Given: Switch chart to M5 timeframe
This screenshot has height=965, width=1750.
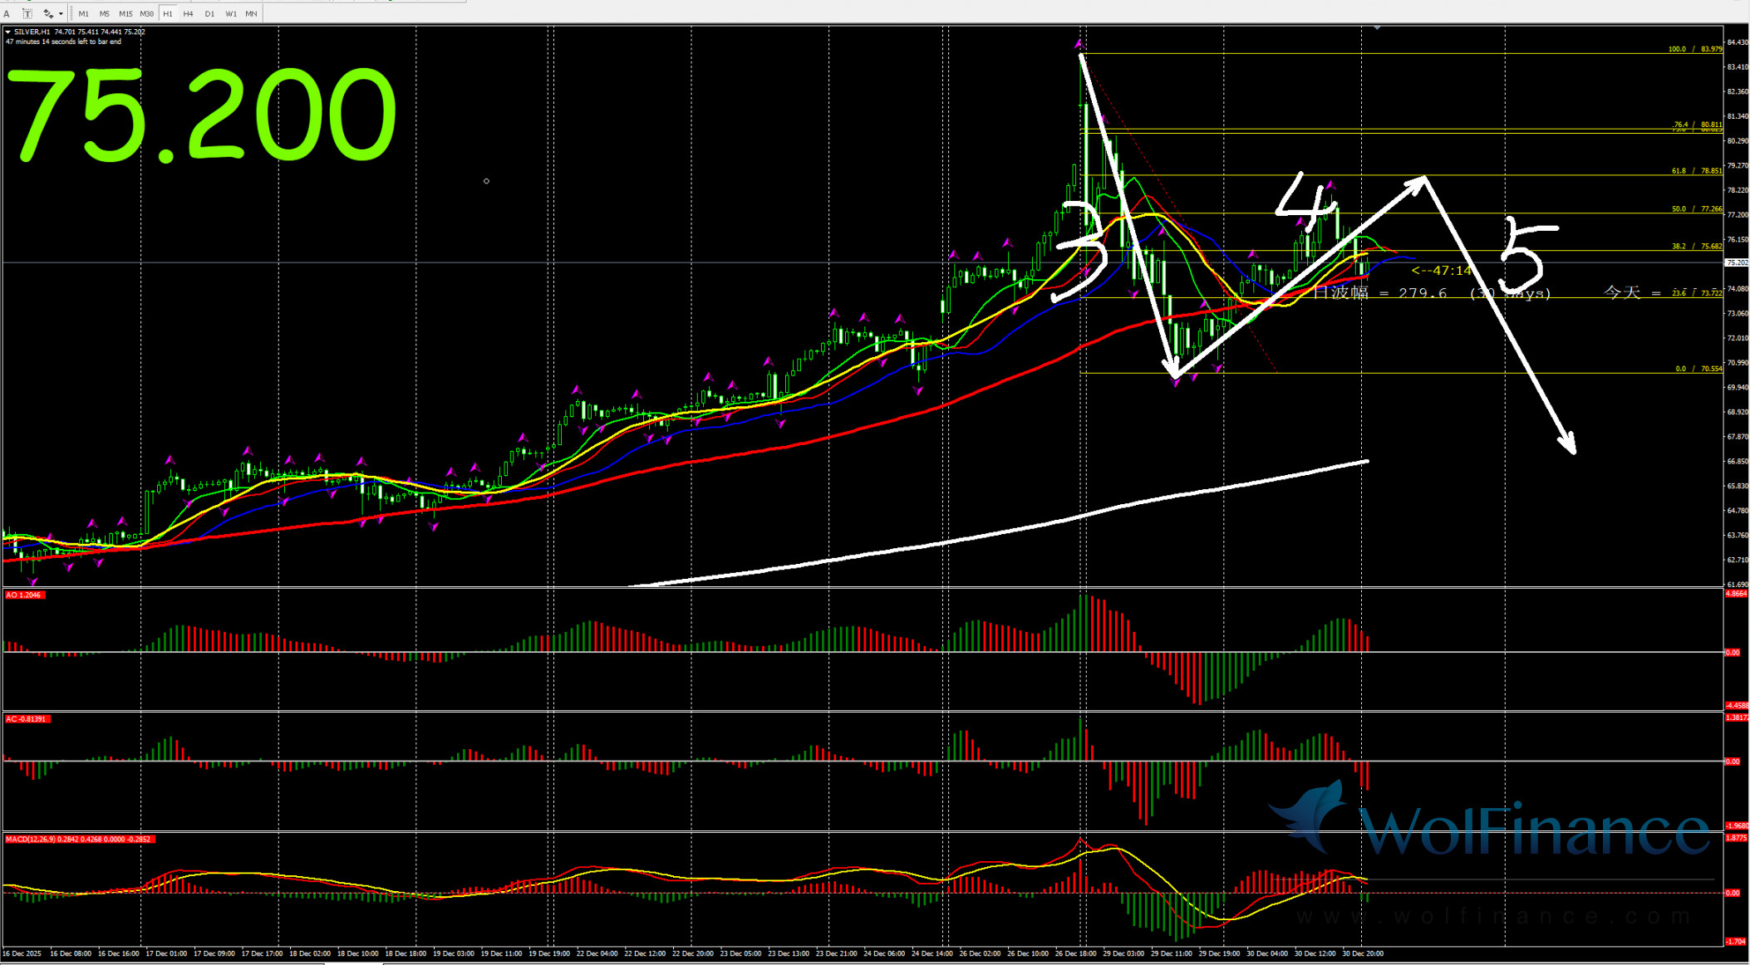Looking at the screenshot, I should 104,13.
